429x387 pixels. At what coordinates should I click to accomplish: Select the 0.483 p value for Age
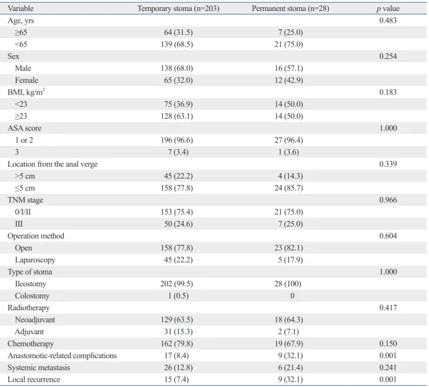pos(388,20)
